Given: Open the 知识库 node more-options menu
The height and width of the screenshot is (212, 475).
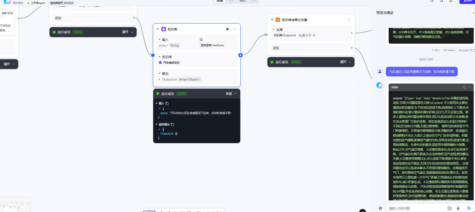Looking at the screenshot, I should [x=235, y=29].
